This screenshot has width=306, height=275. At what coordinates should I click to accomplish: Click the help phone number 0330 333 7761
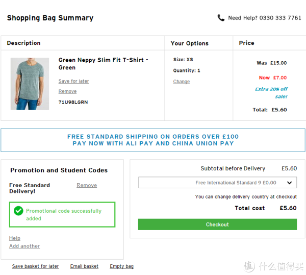(280, 18)
